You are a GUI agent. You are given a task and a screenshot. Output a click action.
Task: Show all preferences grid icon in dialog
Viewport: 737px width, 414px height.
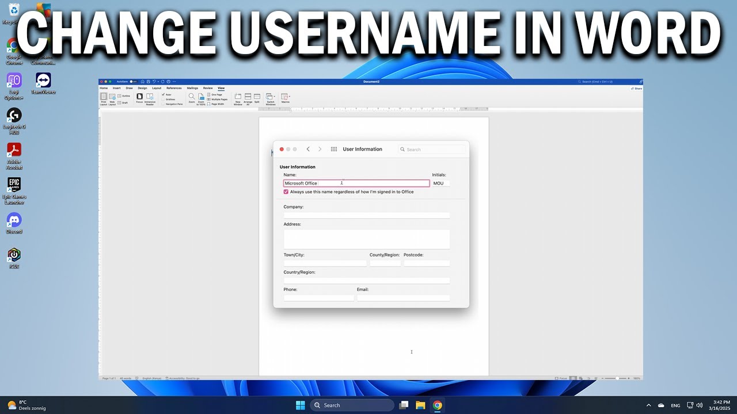[x=334, y=149]
